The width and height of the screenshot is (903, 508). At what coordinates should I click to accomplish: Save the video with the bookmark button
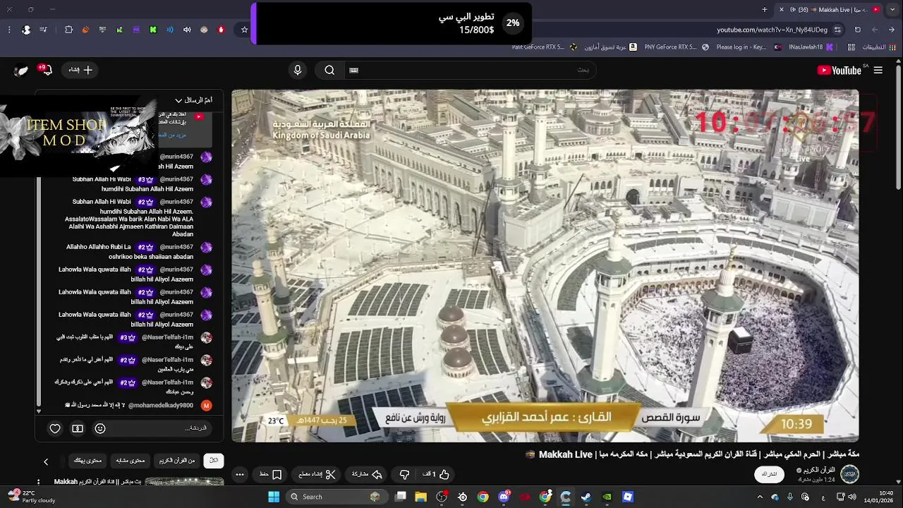(271, 474)
